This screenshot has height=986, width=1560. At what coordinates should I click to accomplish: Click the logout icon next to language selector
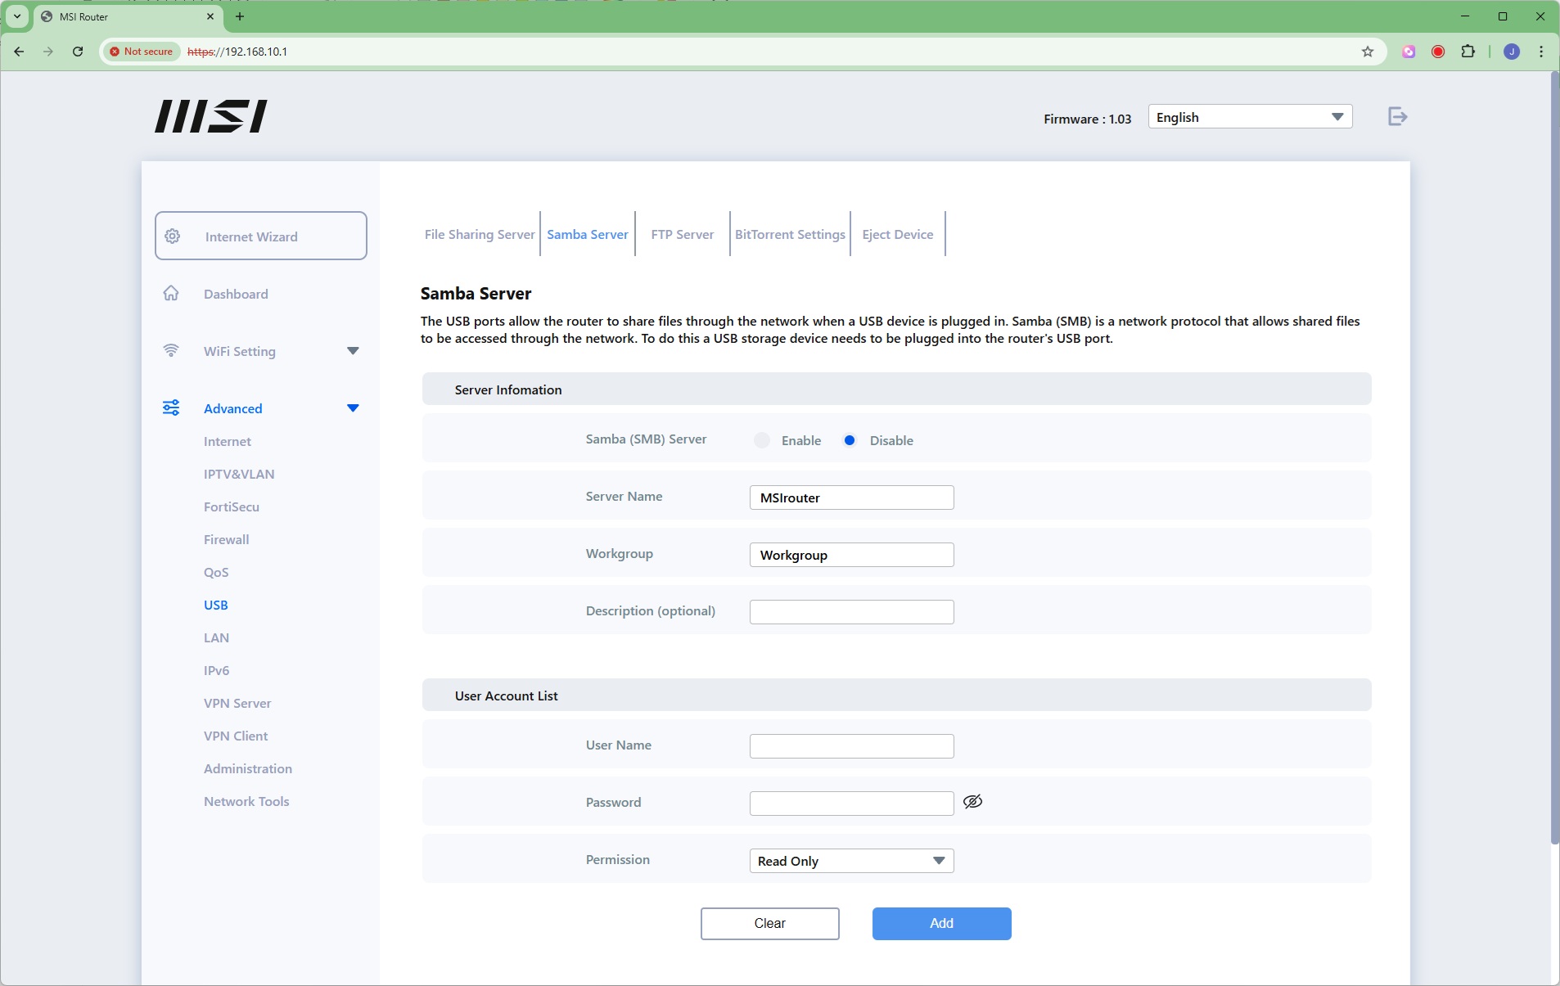coord(1397,117)
